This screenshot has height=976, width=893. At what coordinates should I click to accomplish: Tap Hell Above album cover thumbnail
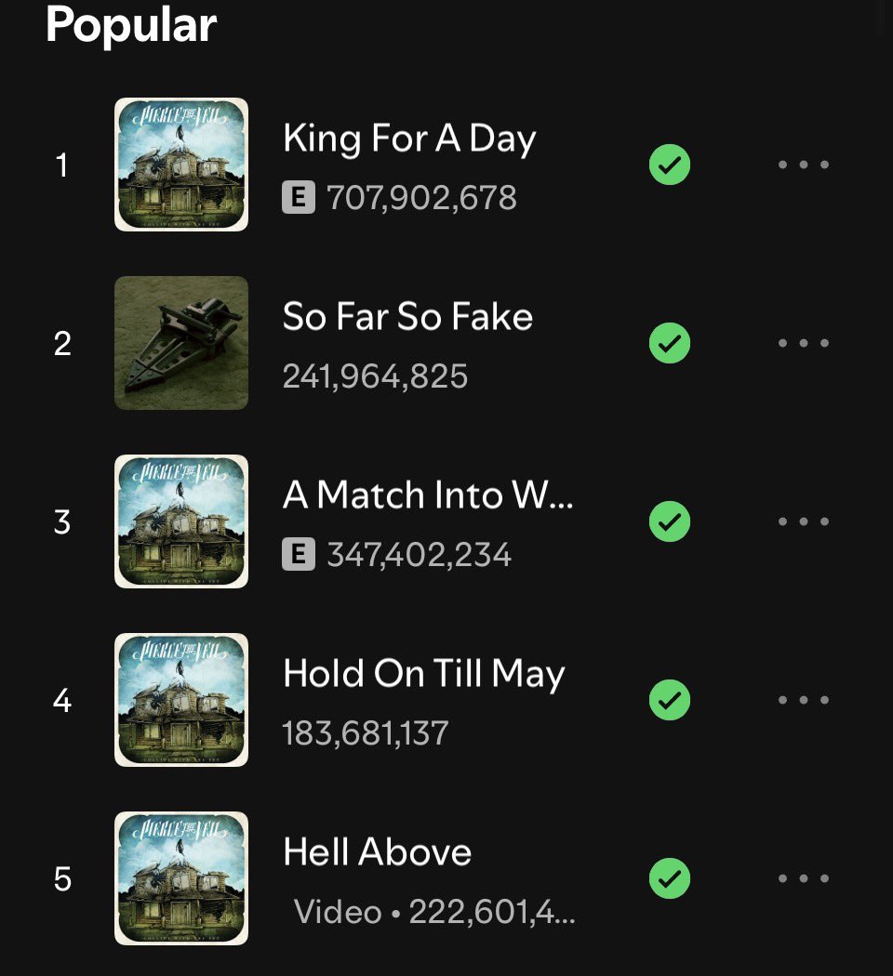point(181,878)
